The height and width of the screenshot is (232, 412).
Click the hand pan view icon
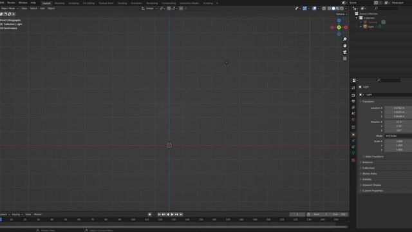coord(345,46)
